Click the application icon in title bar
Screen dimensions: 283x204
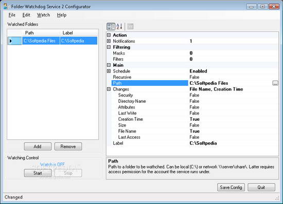(6, 7)
